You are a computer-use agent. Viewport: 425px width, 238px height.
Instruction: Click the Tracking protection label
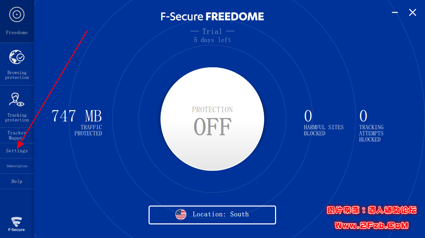tap(17, 118)
